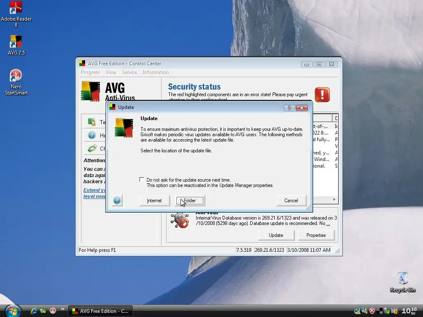Screen dimensions: 423x317
Task: Launch Internet Explorer from Quick Launch
Action: [34, 311]
